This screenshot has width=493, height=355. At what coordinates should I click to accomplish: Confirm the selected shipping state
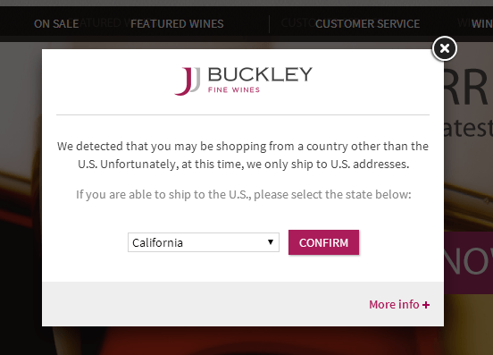coord(323,242)
